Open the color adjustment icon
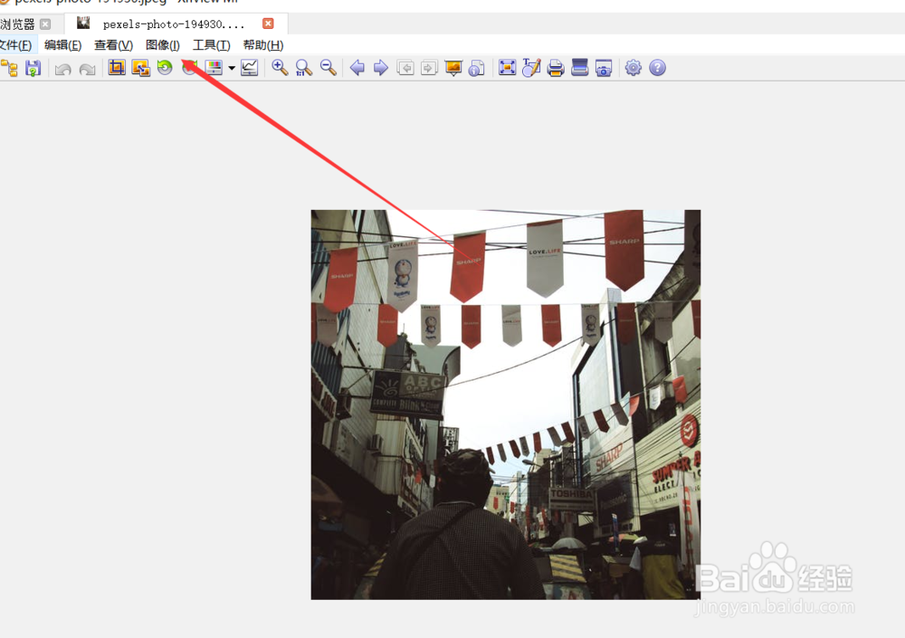The height and width of the screenshot is (638, 905). click(x=214, y=68)
